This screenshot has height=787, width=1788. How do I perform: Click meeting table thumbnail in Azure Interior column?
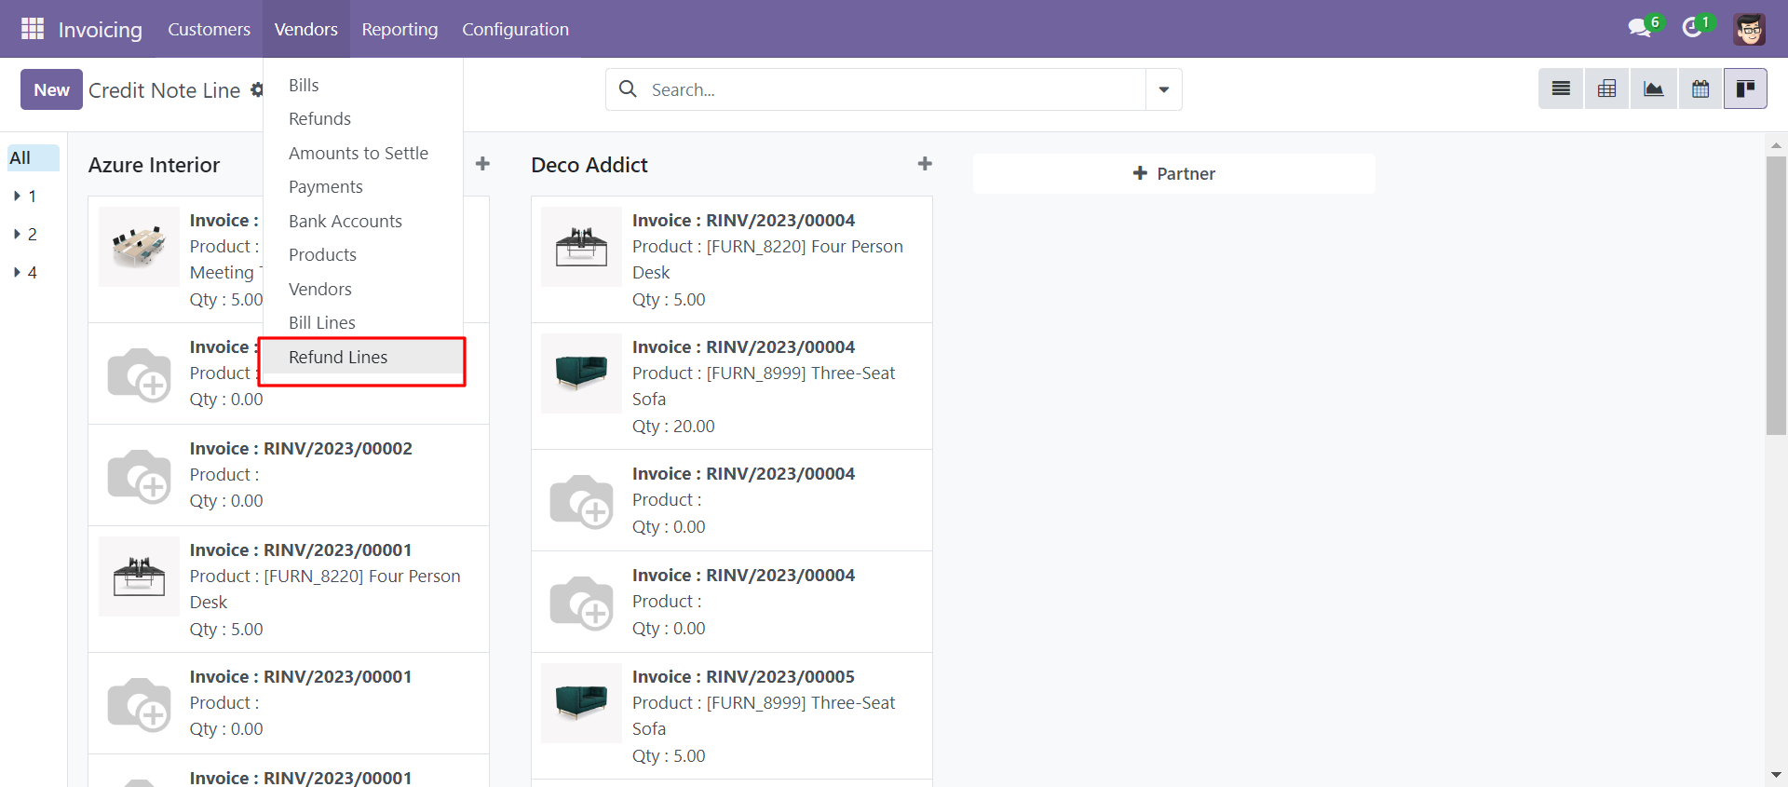(139, 247)
